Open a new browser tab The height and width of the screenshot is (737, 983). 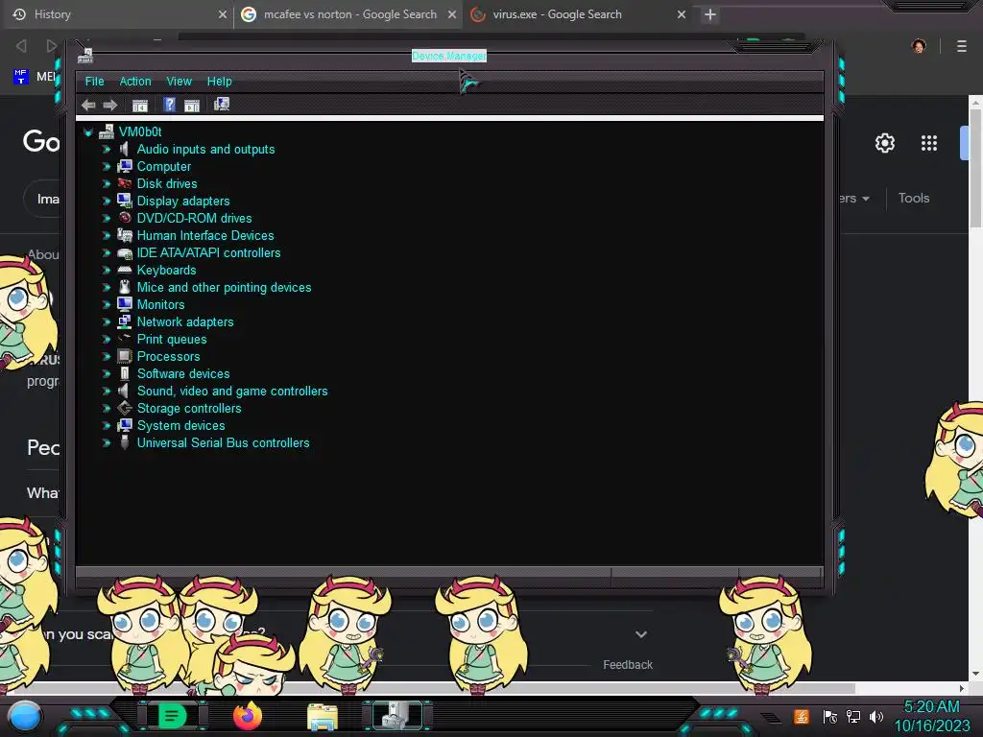pos(709,14)
